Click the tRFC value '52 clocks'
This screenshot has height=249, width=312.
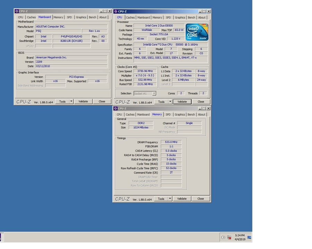pyautogui.click(x=171, y=168)
